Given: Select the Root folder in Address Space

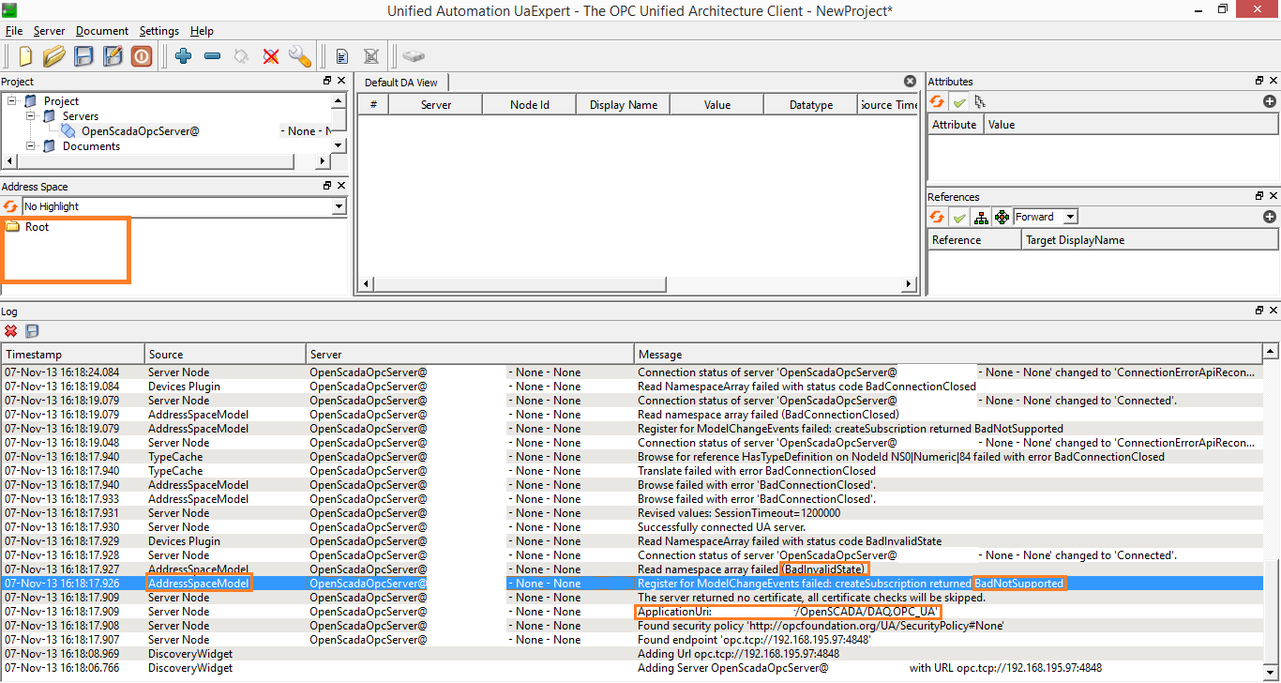Looking at the screenshot, I should [37, 227].
